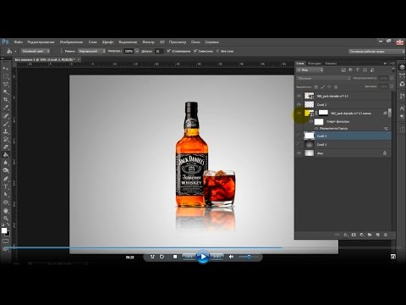Viewport: 406px width, 305px height.
Task: Open the blending mode dropdown in options bar
Action: [x=91, y=52]
